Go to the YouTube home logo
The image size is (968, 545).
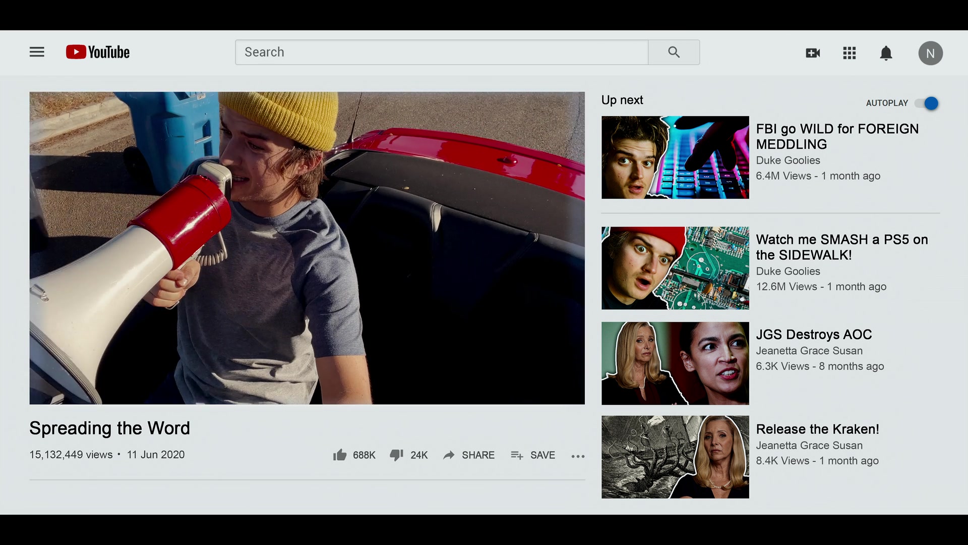tap(98, 52)
